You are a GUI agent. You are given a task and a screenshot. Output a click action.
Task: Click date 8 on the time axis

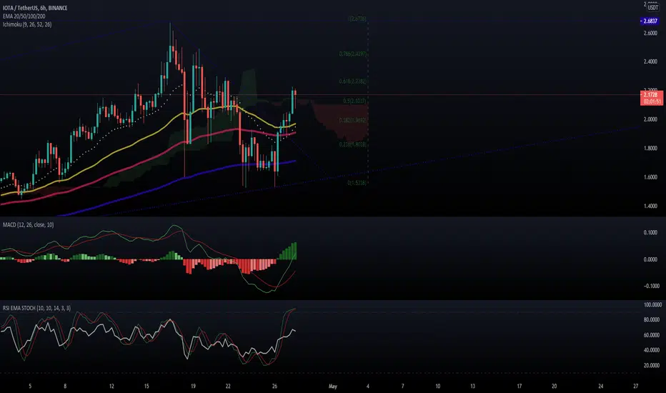65,386
